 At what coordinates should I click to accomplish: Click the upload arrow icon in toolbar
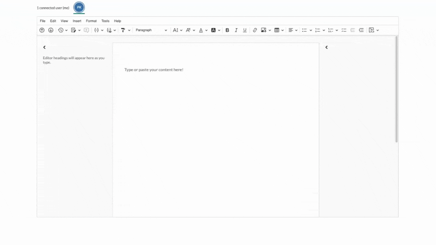coord(42,30)
